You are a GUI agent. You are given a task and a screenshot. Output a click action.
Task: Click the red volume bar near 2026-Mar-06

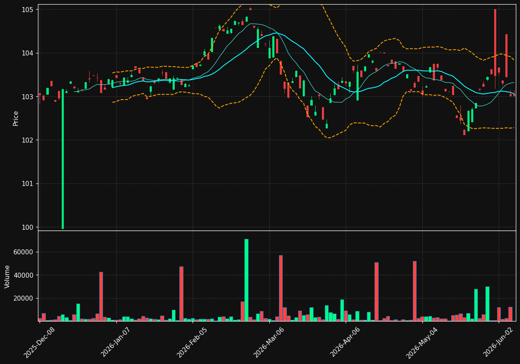pyautogui.click(x=281, y=288)
